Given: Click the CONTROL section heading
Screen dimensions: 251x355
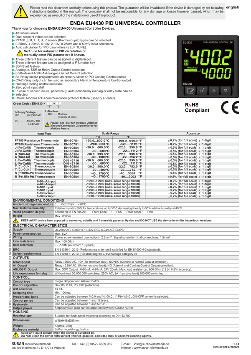Looking at the screenshot, I should [x=21, y=277].
